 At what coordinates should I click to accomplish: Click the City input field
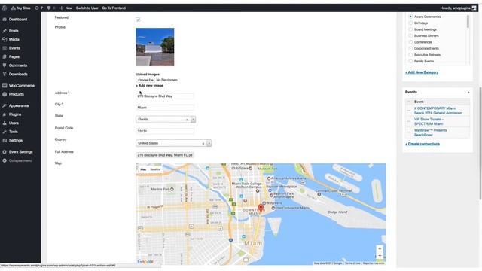(x=165, y=108)
